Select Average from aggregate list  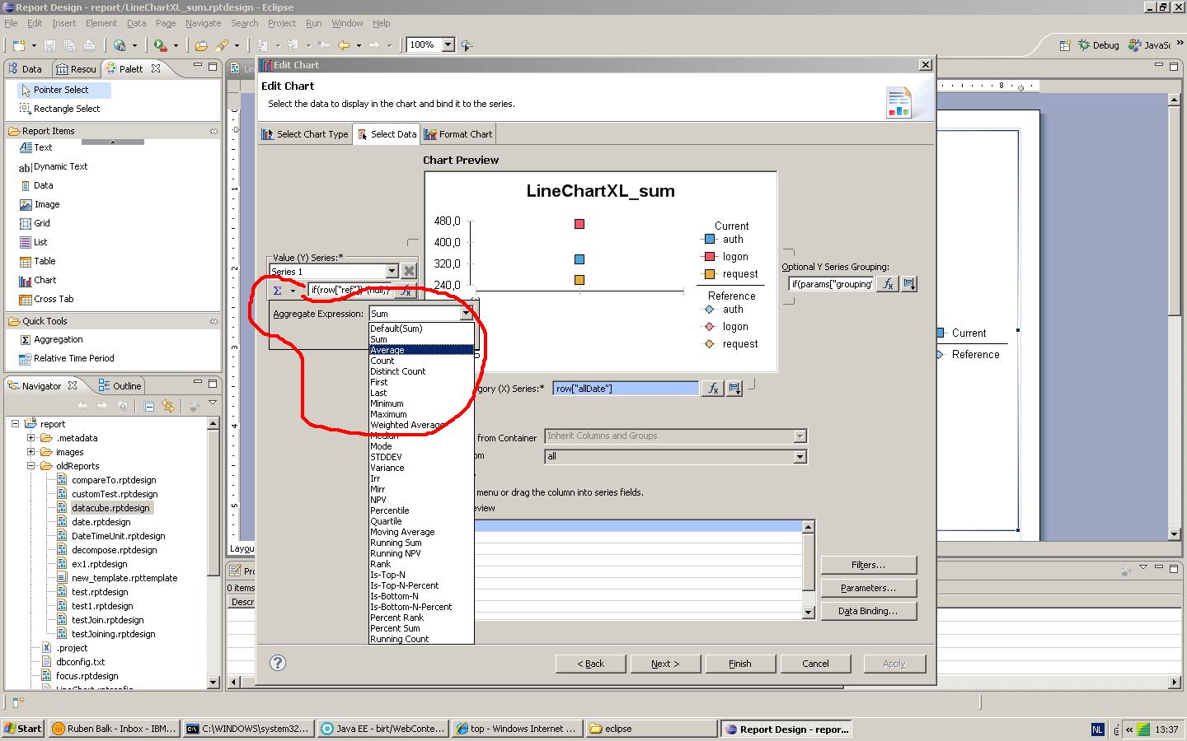tap(422, 350)
